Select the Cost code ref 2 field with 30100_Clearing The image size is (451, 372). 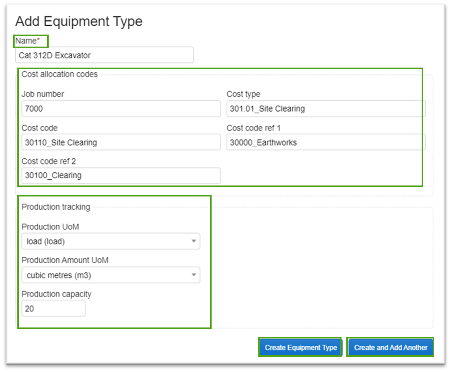[x=120, y=176]
